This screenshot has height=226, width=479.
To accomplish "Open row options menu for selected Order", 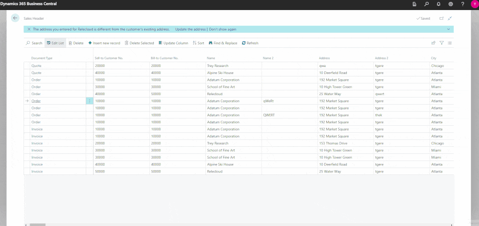I will point(90,101).
